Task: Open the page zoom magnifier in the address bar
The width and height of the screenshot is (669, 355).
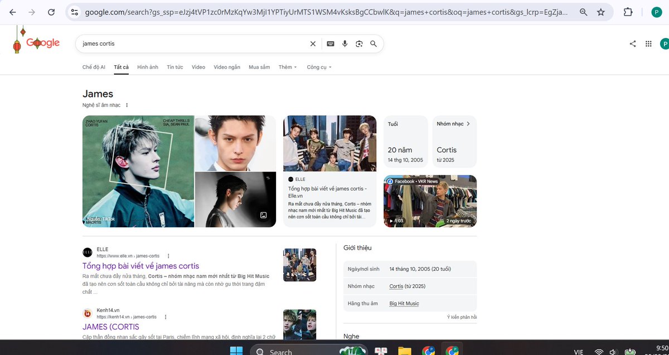Action: [x=583, y=12]
